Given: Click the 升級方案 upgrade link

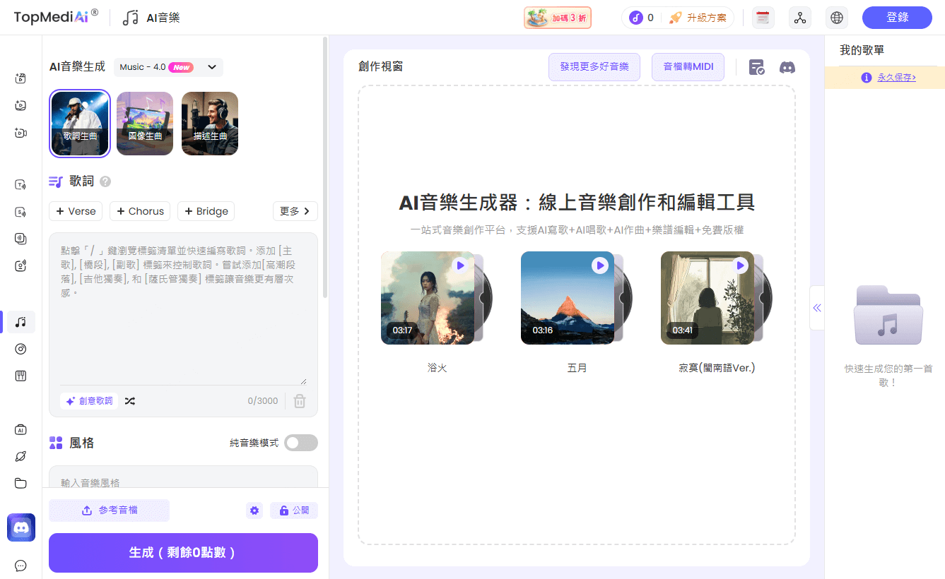Looking at the screenshot, I should 698,18.
